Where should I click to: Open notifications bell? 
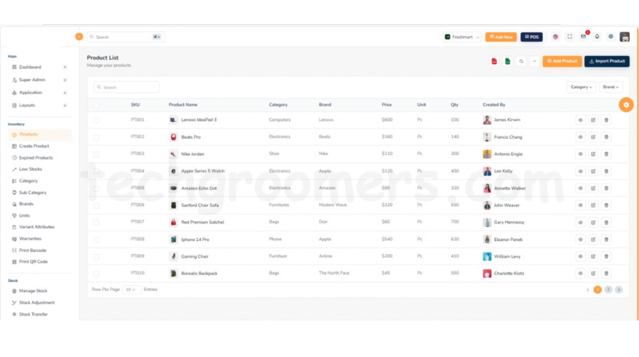pyautogui.click(x=597, y=37)
